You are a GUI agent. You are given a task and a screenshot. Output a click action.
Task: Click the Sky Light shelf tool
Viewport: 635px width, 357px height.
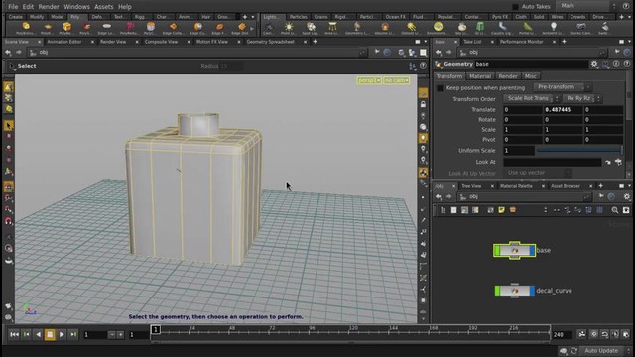coord(461,28)
